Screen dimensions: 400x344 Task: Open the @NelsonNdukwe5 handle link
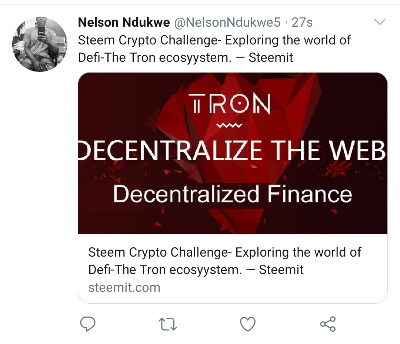click(x=227, y=23)
